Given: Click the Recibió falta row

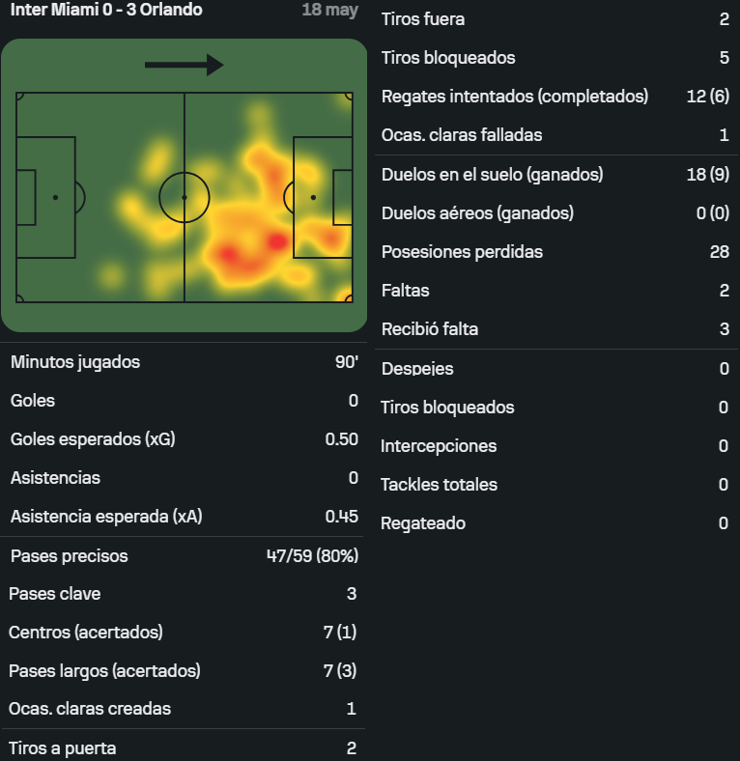Looking at the screenshot, I should pos(556,329).
